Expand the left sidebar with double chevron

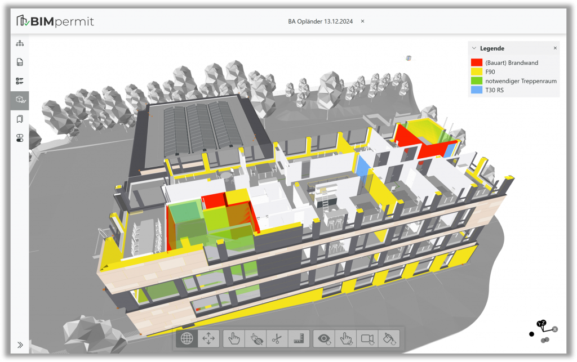point(20,345)
